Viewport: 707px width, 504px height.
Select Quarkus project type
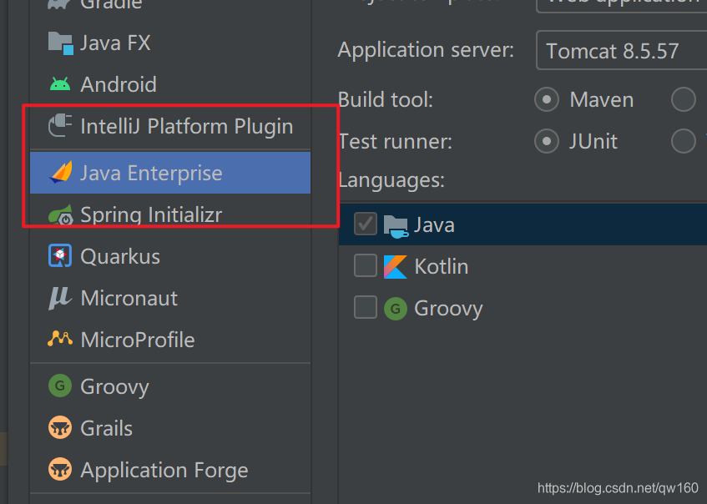[170, 256]
